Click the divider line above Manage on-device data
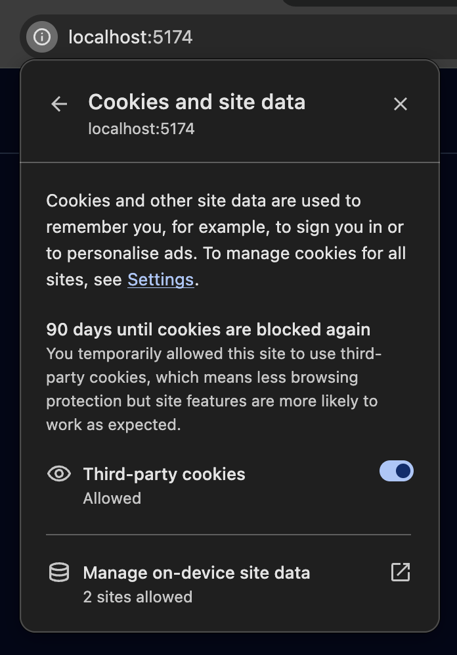The width and height of the screenshot is (457, 655). (x=229, y=535)
